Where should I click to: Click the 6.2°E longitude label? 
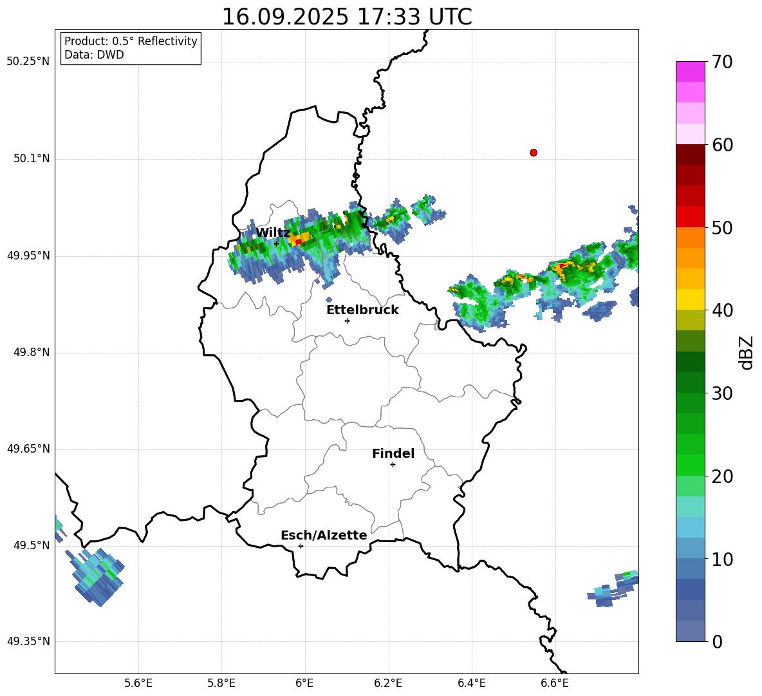388,683
